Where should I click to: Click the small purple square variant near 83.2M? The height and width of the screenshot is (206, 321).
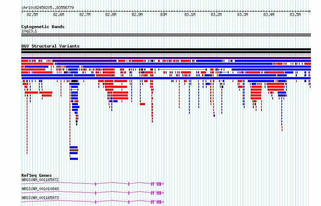[214, 116]
